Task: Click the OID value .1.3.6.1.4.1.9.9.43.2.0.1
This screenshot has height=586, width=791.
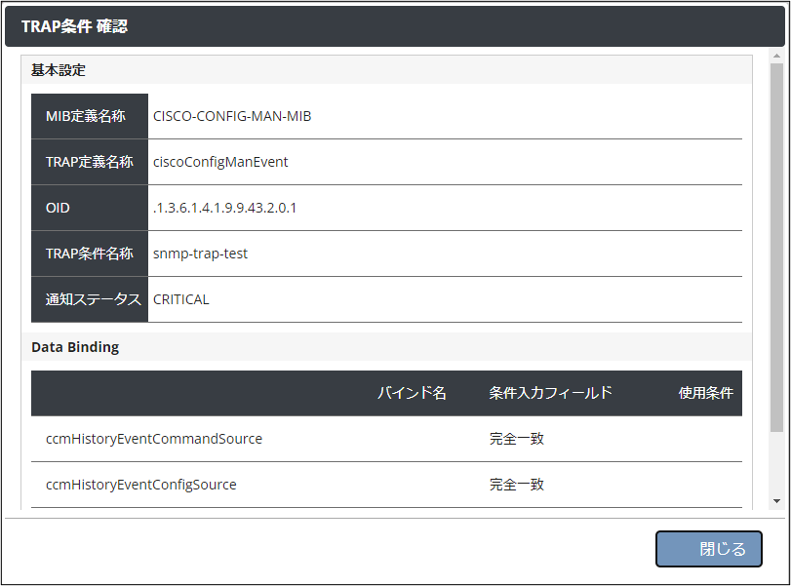Action: pyautogui.click(x=224, y=208)
